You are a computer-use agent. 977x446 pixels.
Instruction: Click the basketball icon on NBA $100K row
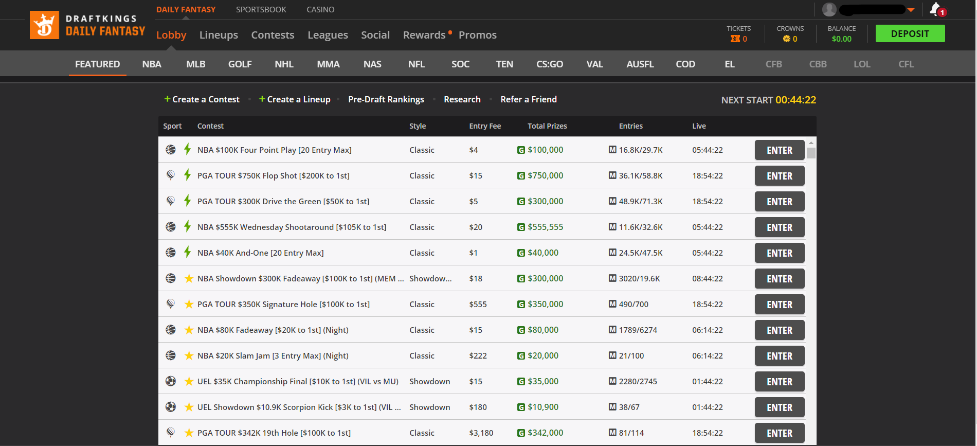171,150
